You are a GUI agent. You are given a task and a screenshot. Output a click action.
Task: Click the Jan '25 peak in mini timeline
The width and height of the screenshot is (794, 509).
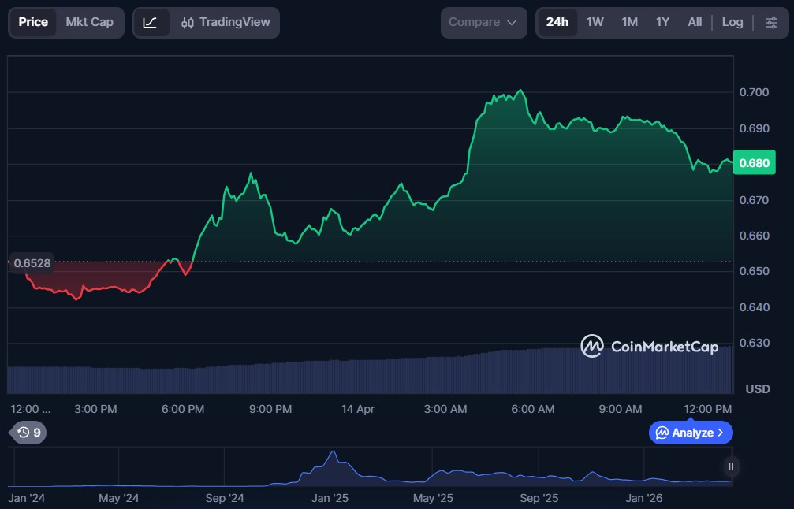(x=334, y=453)
